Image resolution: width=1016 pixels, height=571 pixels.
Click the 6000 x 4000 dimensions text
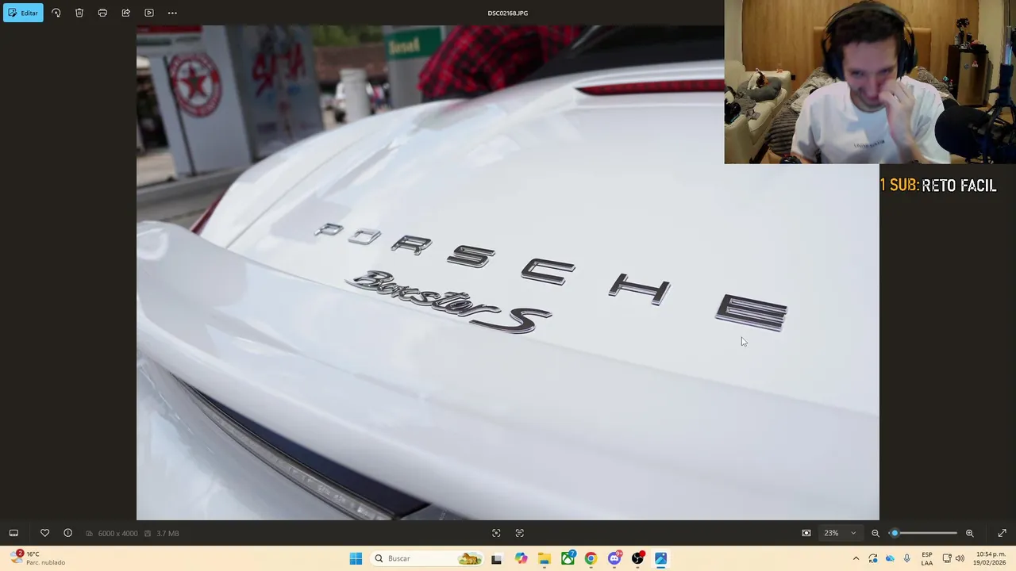(x=117, y=534)
